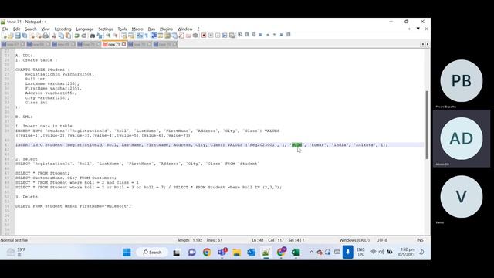Click the Windows Start button

(127, 253)
